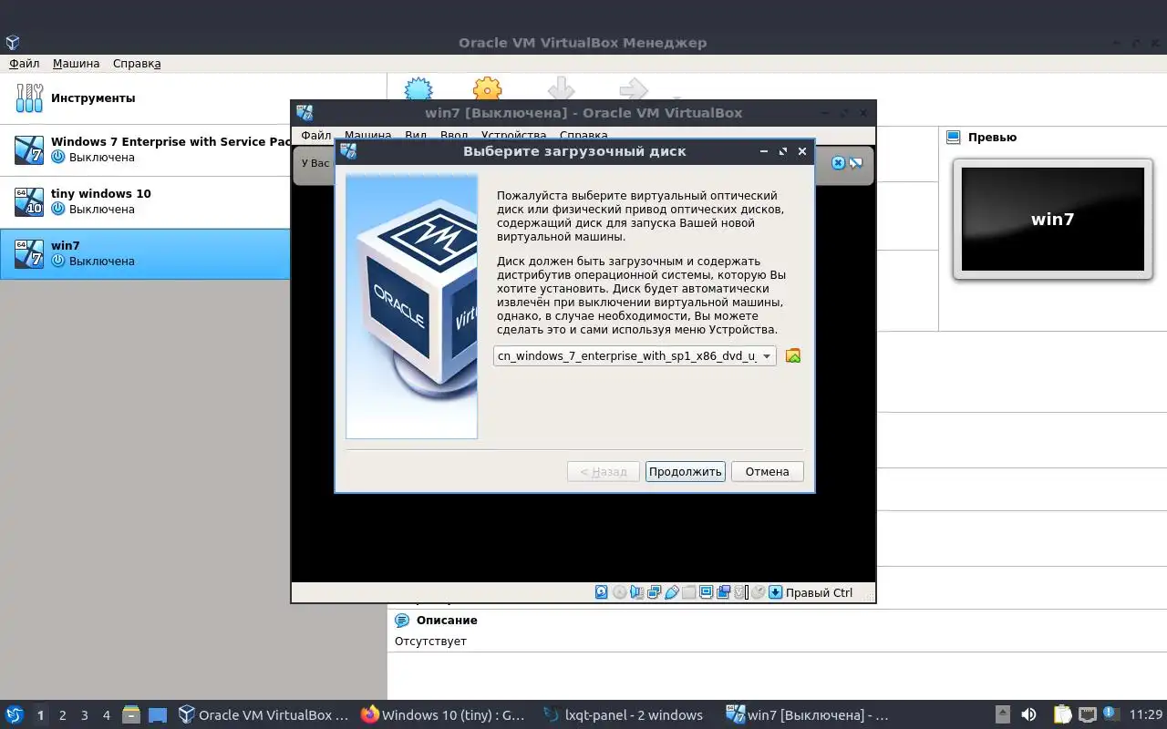The width and height of the screenshot is (1167, 729).
Task: Click the display status bar icon
Action: tap(707, 592)
